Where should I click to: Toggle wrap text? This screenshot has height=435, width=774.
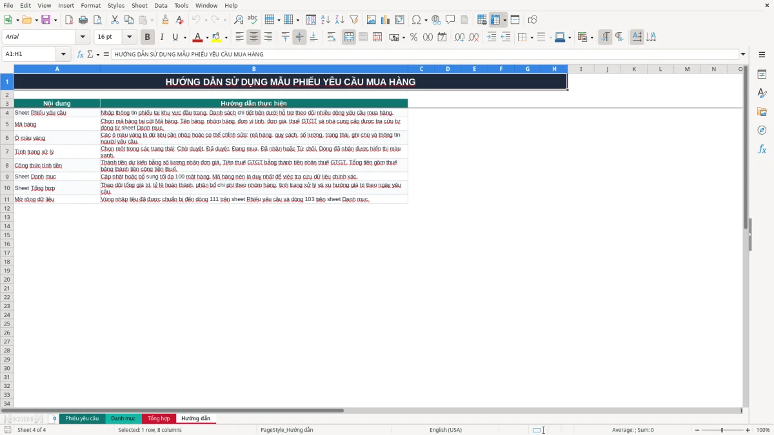[x=332, y=37]
